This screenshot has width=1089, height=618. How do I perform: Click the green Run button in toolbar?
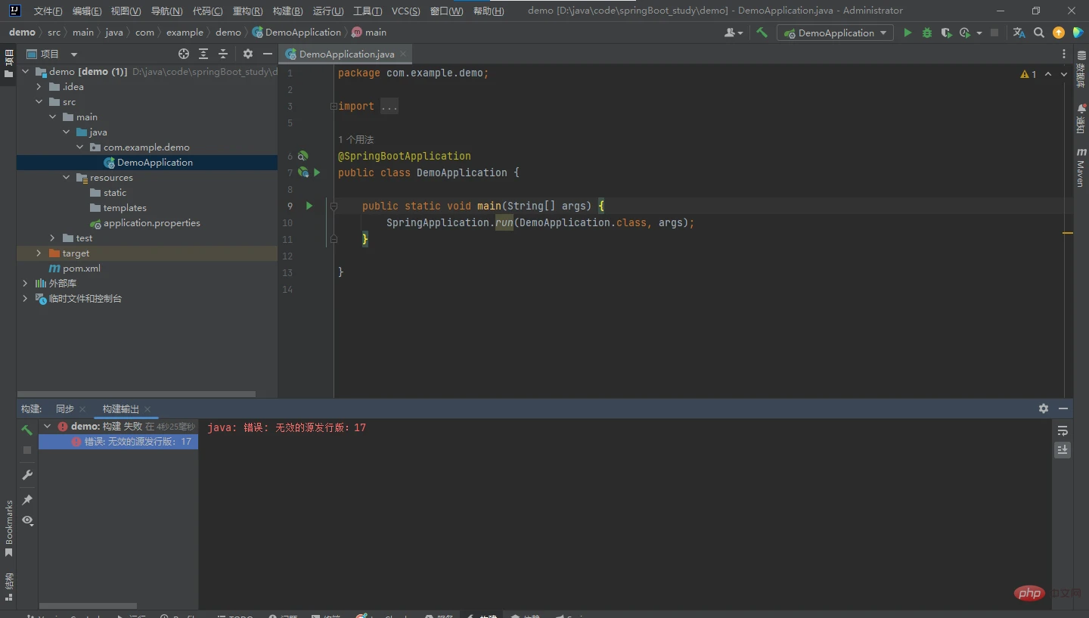tap(907, 33)
